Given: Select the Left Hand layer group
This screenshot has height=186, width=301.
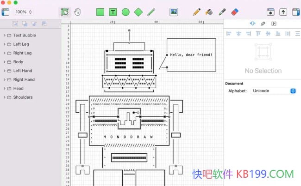Looking at the screenshot, I should click(23, 71).
